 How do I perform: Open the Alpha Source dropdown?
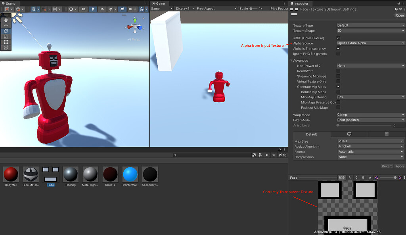(x=371, y=43)
